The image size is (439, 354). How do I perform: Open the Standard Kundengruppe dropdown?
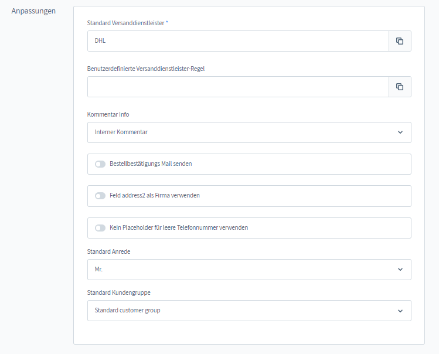click(249, 311)
